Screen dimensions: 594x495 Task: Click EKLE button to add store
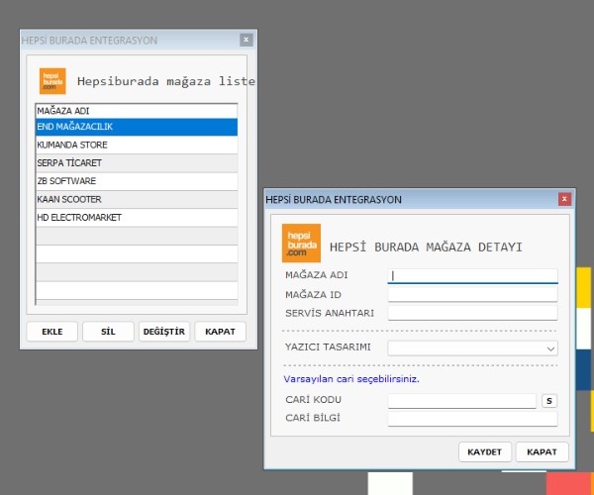point(52,332)
